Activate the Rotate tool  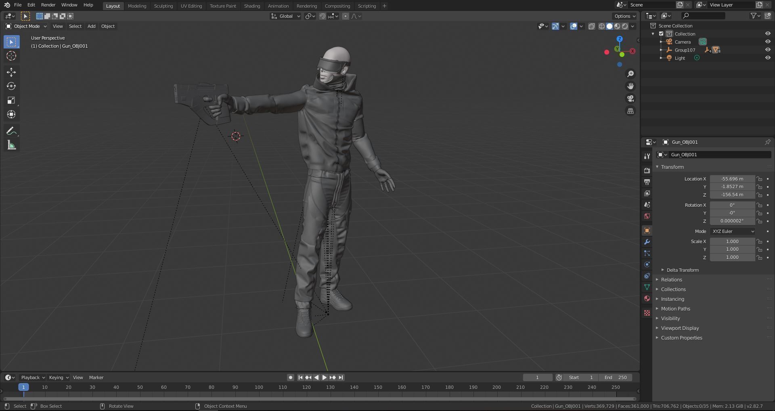(x=11, y=86)
